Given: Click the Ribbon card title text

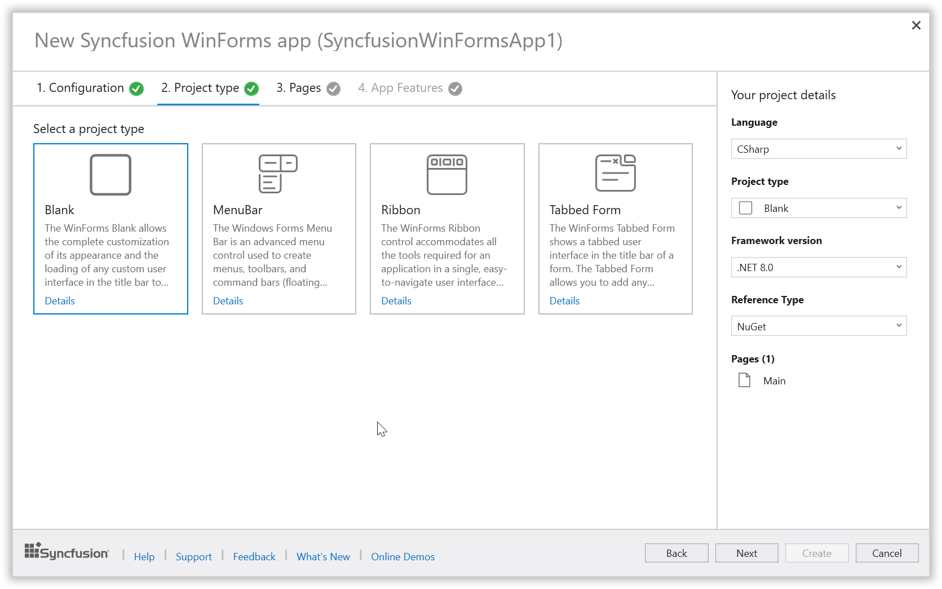Looking at the screenshot, I should tap(401, 210).
